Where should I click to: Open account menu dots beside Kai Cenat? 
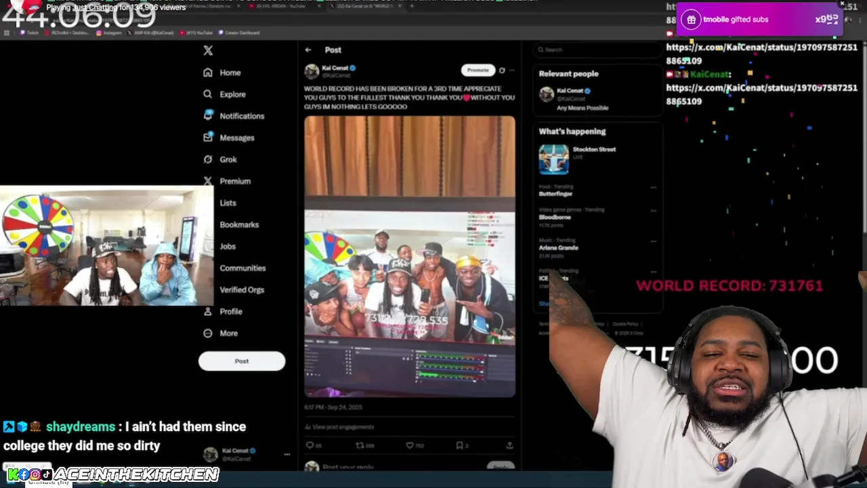287,454
